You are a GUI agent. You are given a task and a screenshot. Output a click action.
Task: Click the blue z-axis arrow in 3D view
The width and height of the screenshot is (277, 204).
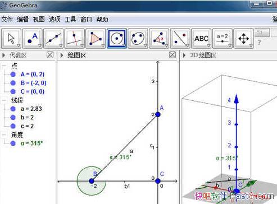pos(237,99)
